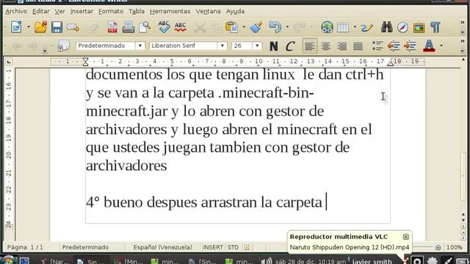Open the Undo history dropdown arrow
Screen dimensions: 470x264
click(x=287, y=27)
